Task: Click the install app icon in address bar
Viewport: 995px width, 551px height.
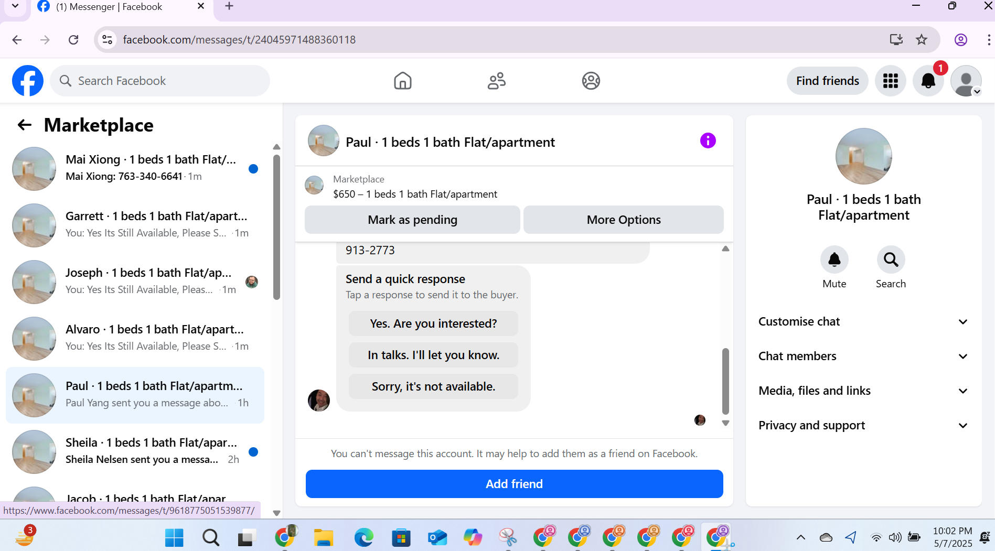Action: click(x=896, y=40)
